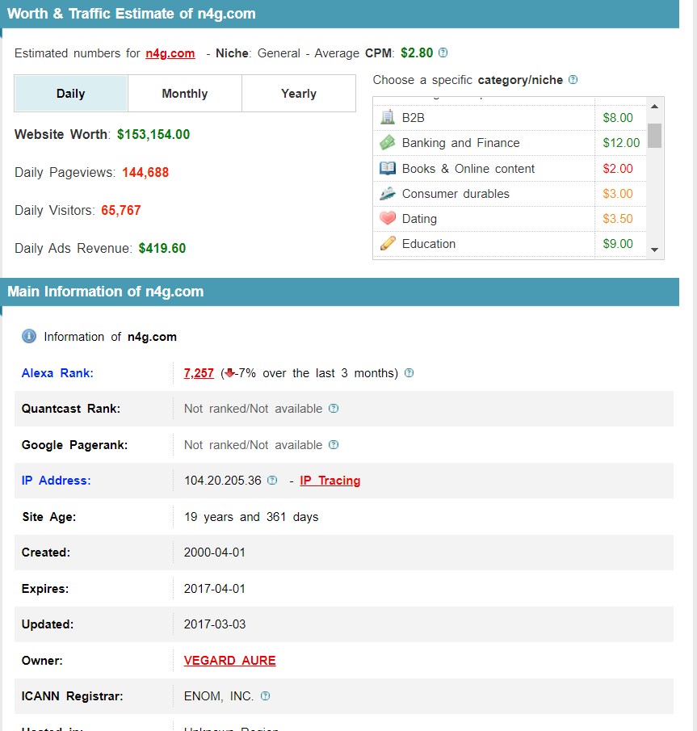The height and width of the screenshot is (731, 697).
Task: Click help icon in Google Pagerank row
Action: (334, 445)
